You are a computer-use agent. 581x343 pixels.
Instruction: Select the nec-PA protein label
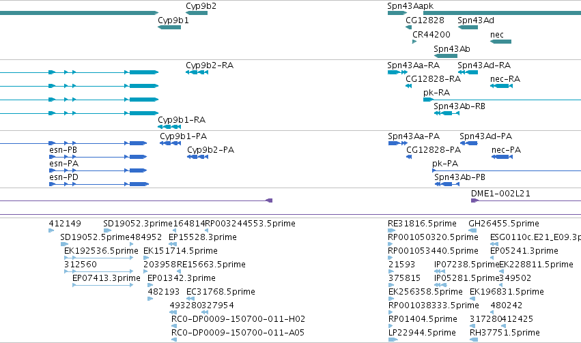(x=506, y=150)
